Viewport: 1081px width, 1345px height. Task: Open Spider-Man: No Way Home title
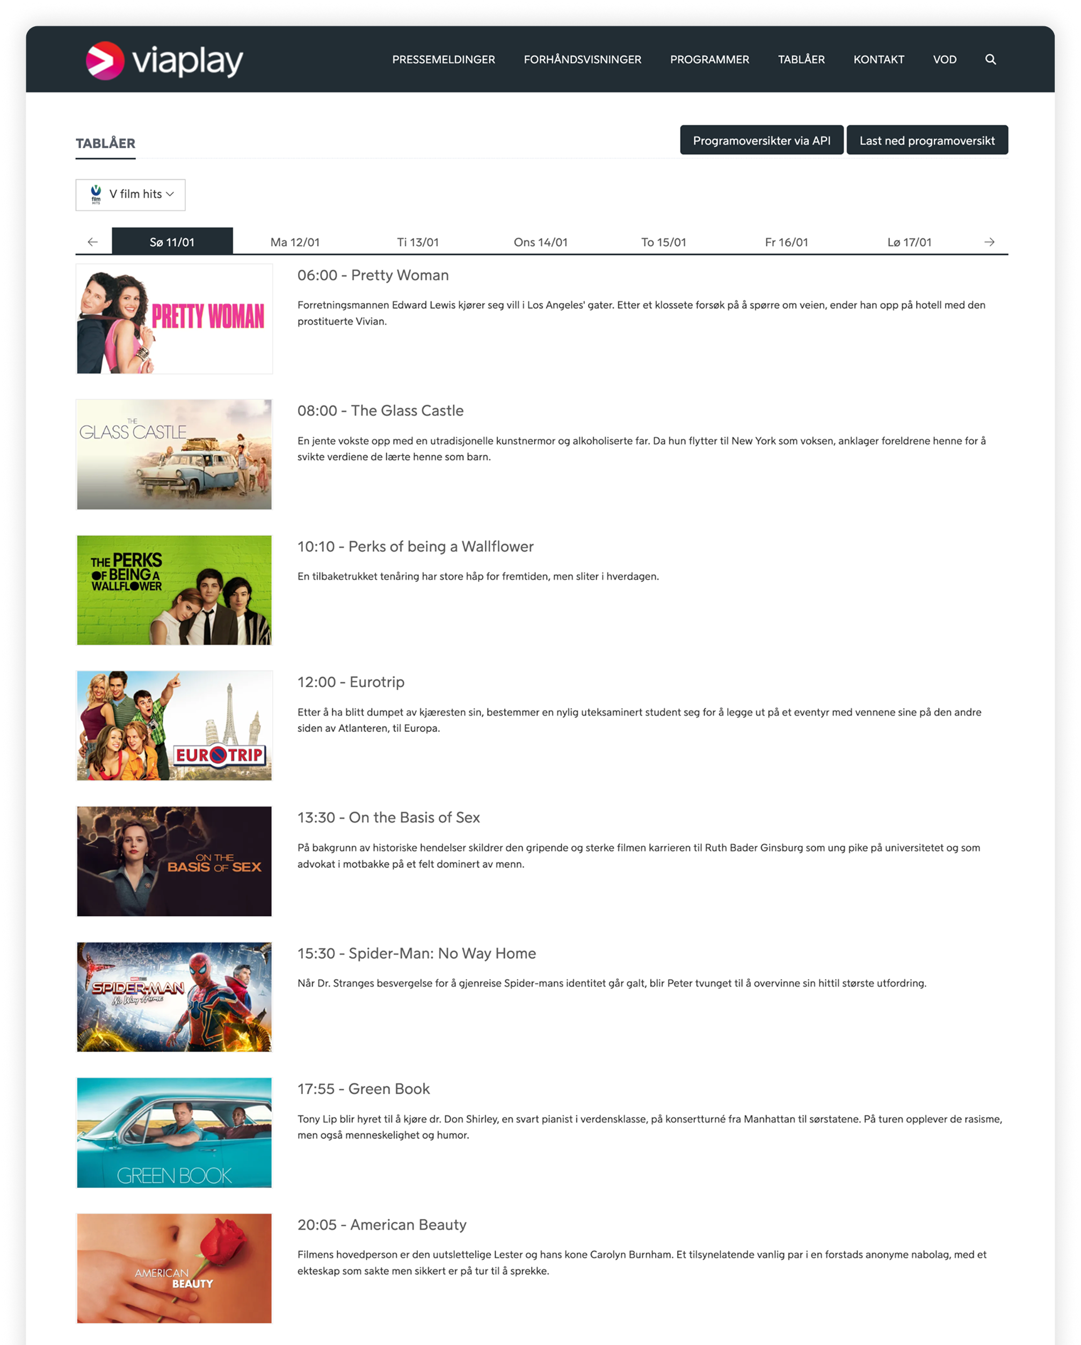[x=416, y=953]
